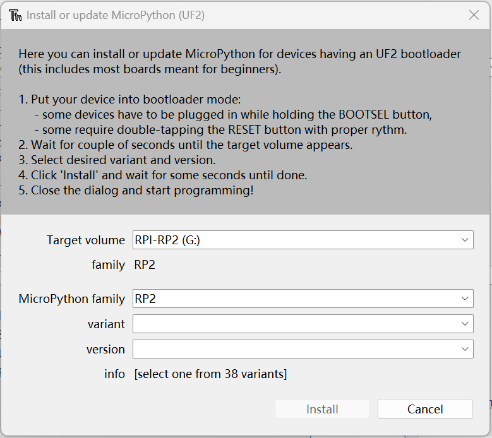Click the version dropdown chevron
Viewport: 492px width, 438px height.
465,349
